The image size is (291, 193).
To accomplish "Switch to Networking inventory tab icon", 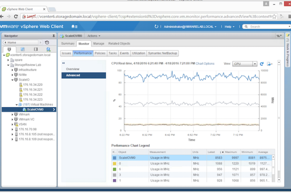I will 48,49.
